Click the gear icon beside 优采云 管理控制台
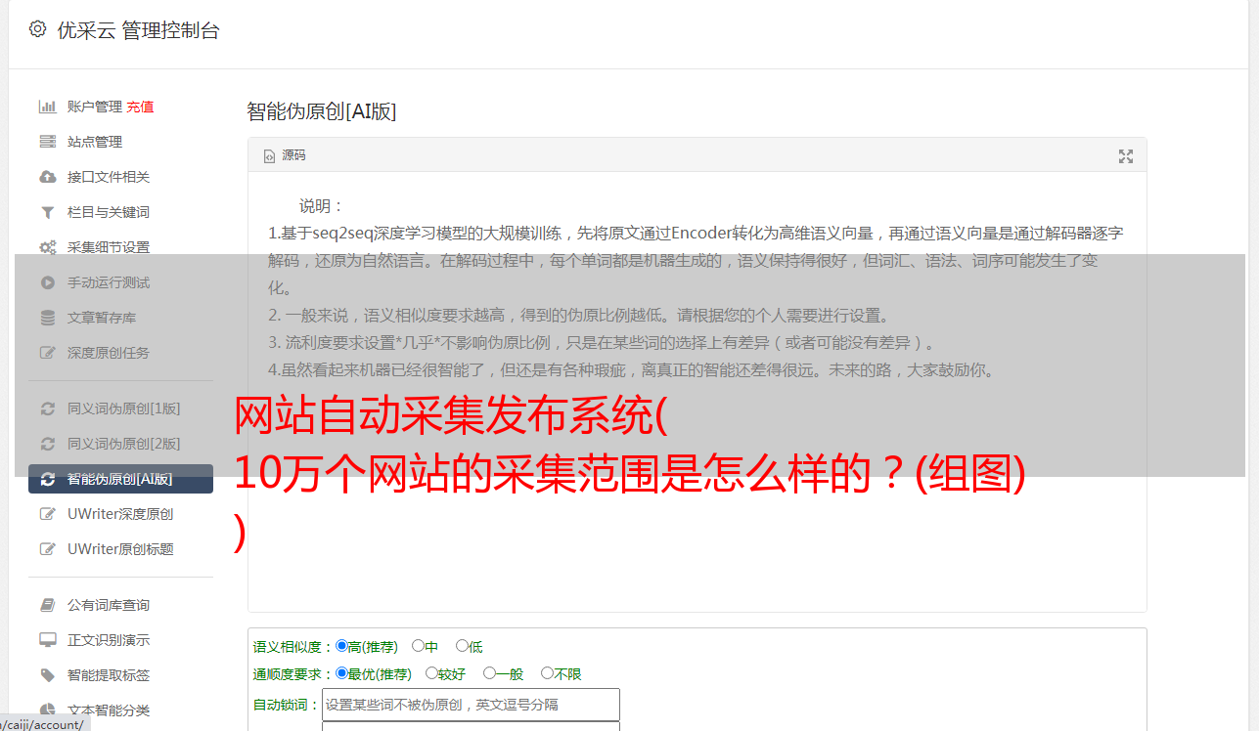 [x=37, y=29]
